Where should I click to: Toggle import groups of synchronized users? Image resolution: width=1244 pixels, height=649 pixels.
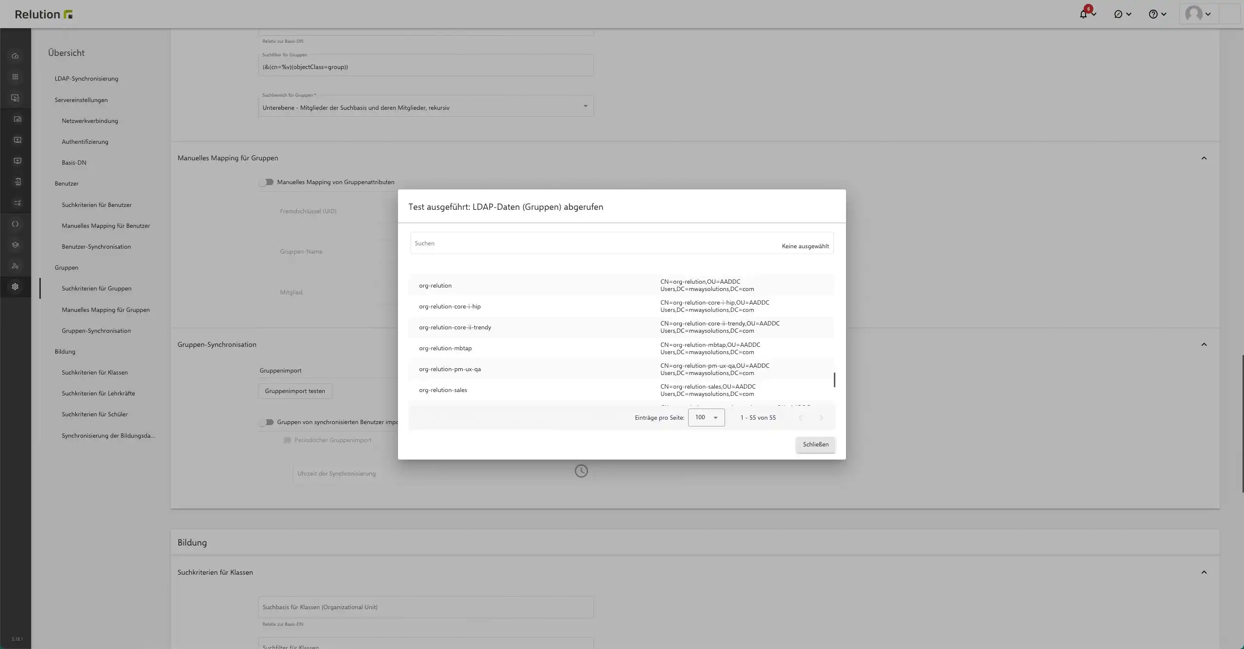pos(266,422)
